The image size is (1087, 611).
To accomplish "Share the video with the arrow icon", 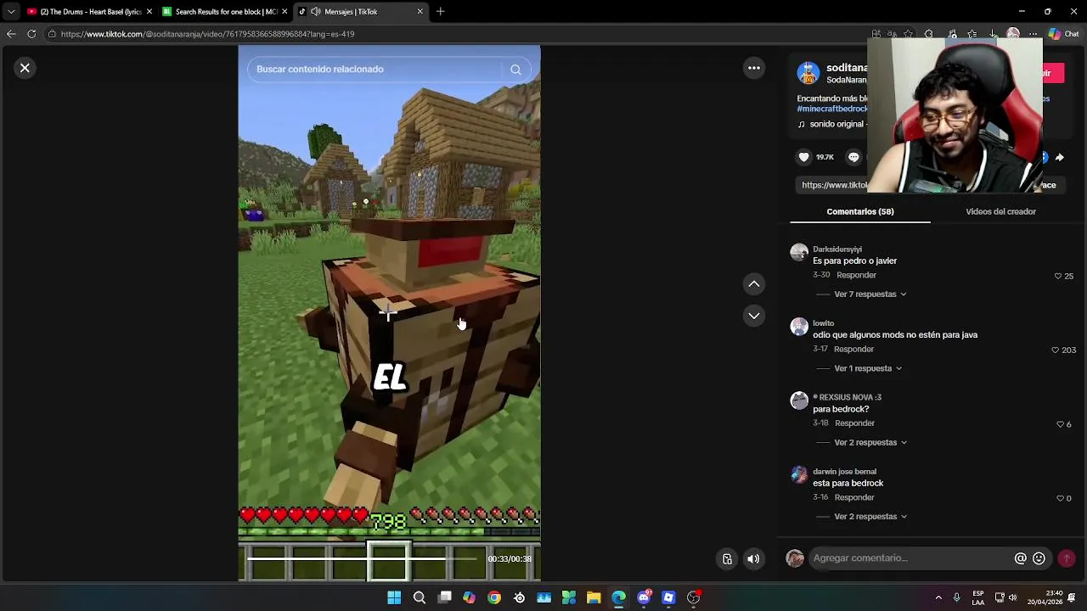I will coord(1059,157).
